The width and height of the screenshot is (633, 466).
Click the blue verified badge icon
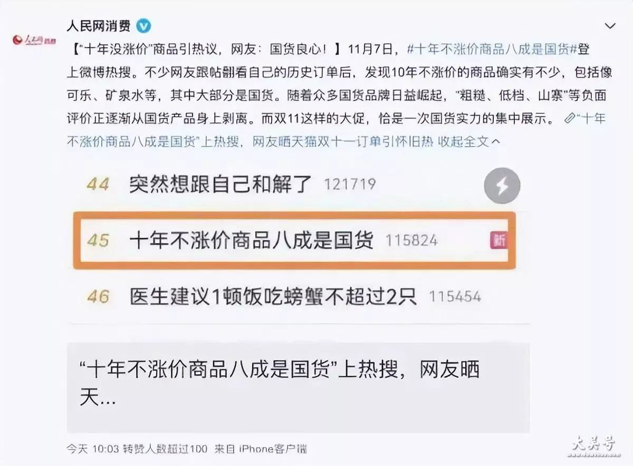(144, 26)
